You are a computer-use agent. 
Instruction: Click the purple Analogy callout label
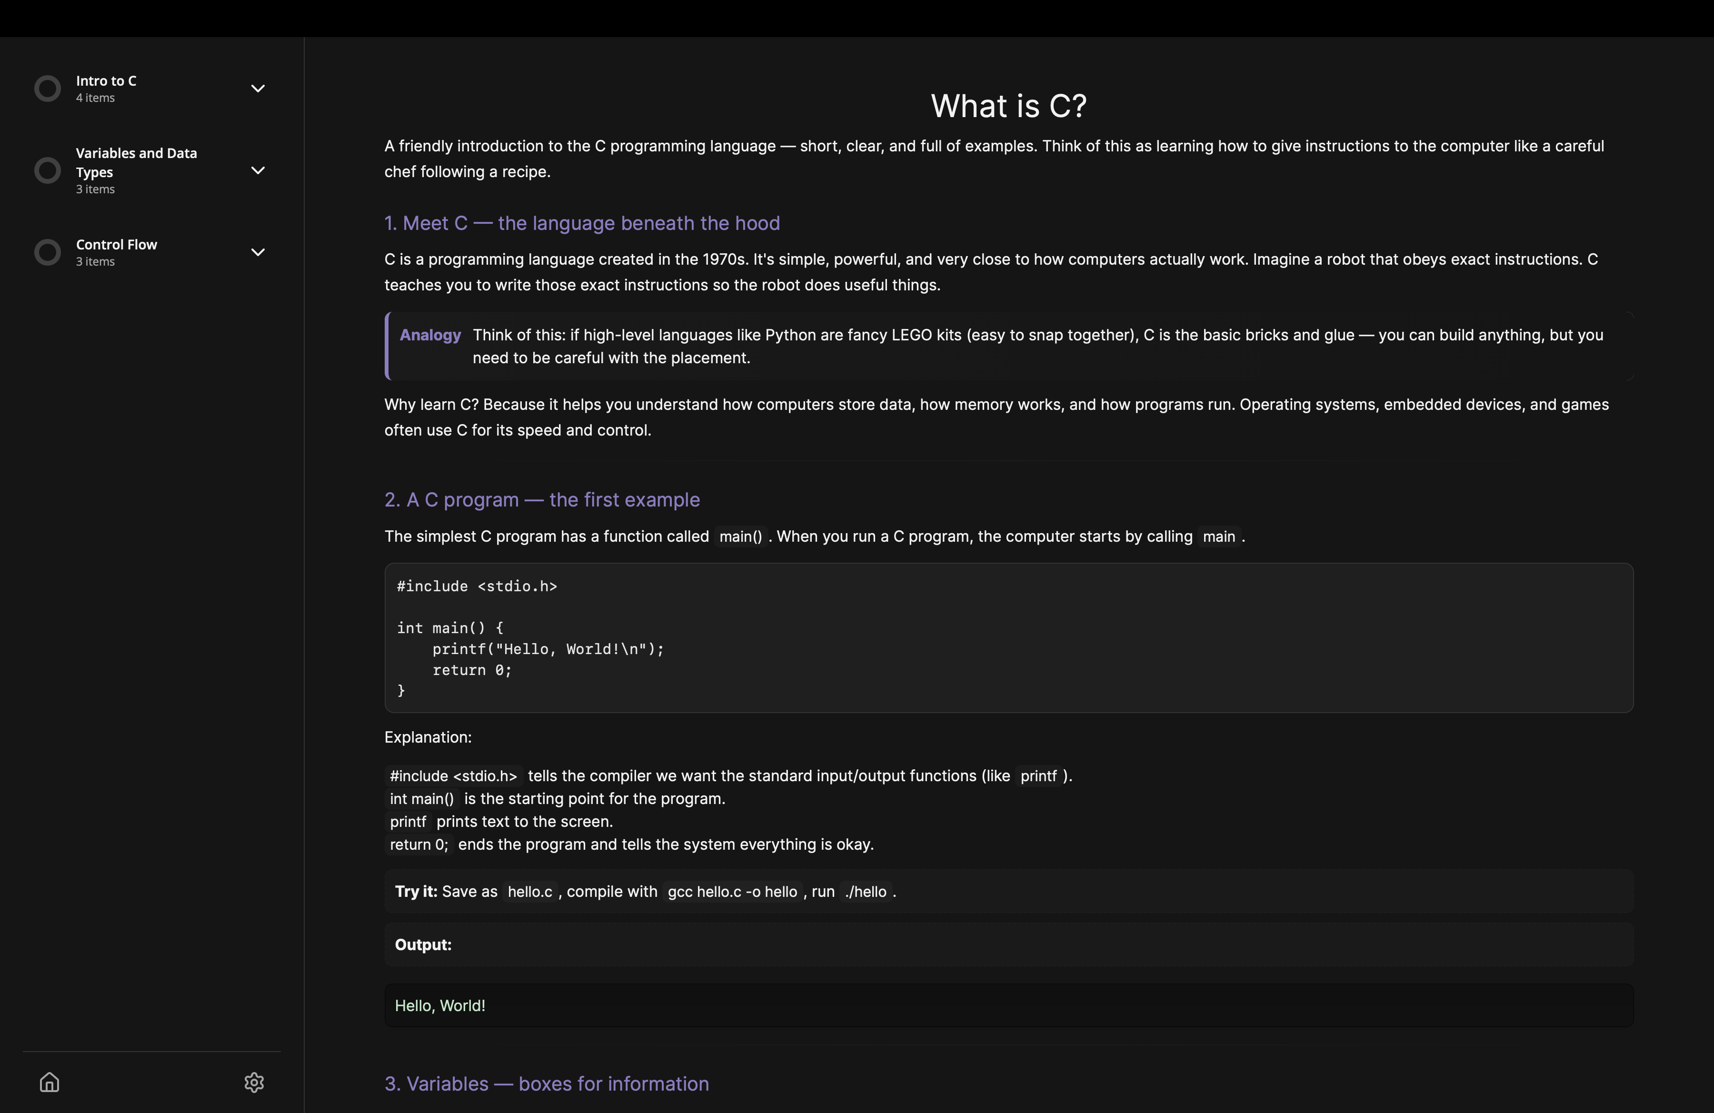click(x=430, y=335)
